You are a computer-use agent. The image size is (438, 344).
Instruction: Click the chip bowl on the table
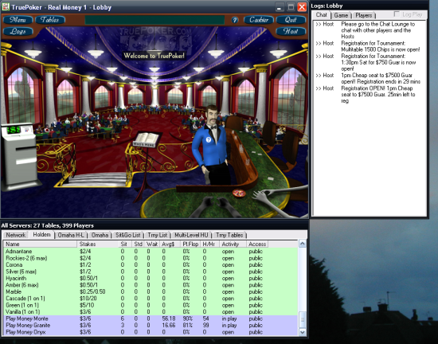click(x=239, y=193)
